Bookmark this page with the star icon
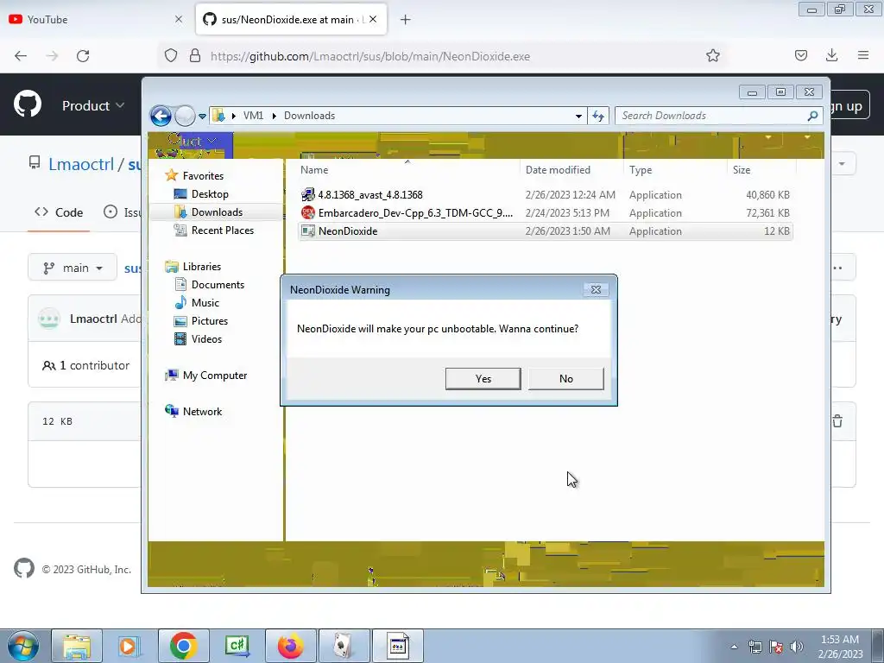The image size is (884, 663). 712,55
